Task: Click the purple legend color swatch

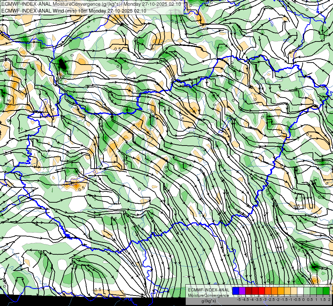Action: 242,291
